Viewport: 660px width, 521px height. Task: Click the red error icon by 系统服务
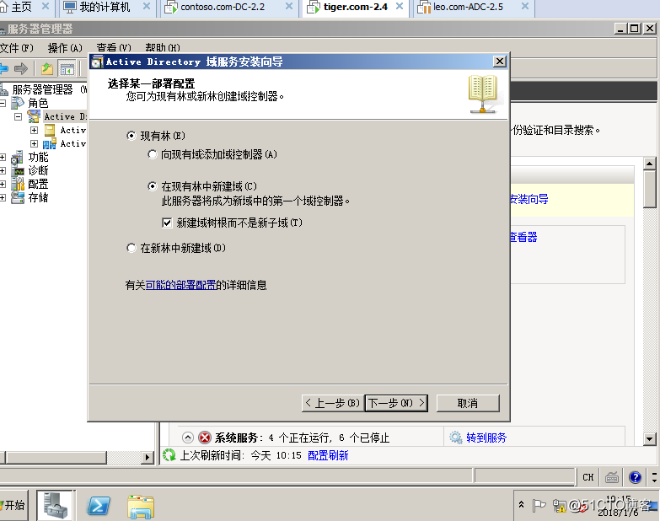(205, 438)
